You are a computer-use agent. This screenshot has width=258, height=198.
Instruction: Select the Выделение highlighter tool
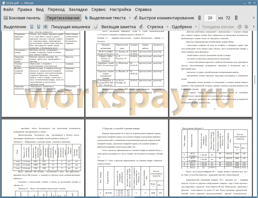15,27
